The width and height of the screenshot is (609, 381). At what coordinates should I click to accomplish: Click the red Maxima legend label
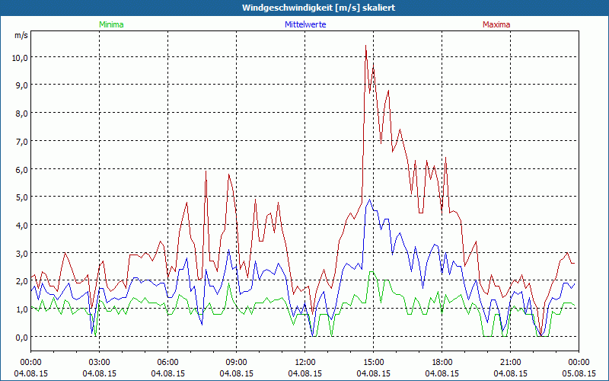pyautogui.click(x=496, y=24)
